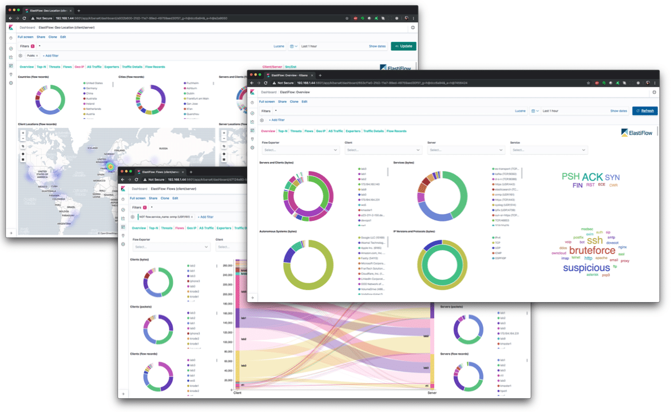Remove the NOT flow.service_name filter in Flows window
This screenshot has height=412, width=671.
[192, 217]
